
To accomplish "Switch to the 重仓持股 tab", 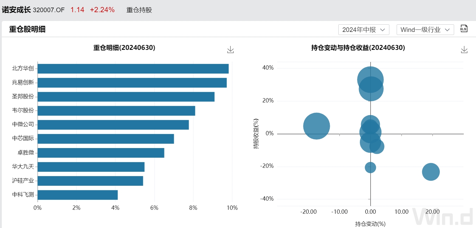I will pos(139,10).
